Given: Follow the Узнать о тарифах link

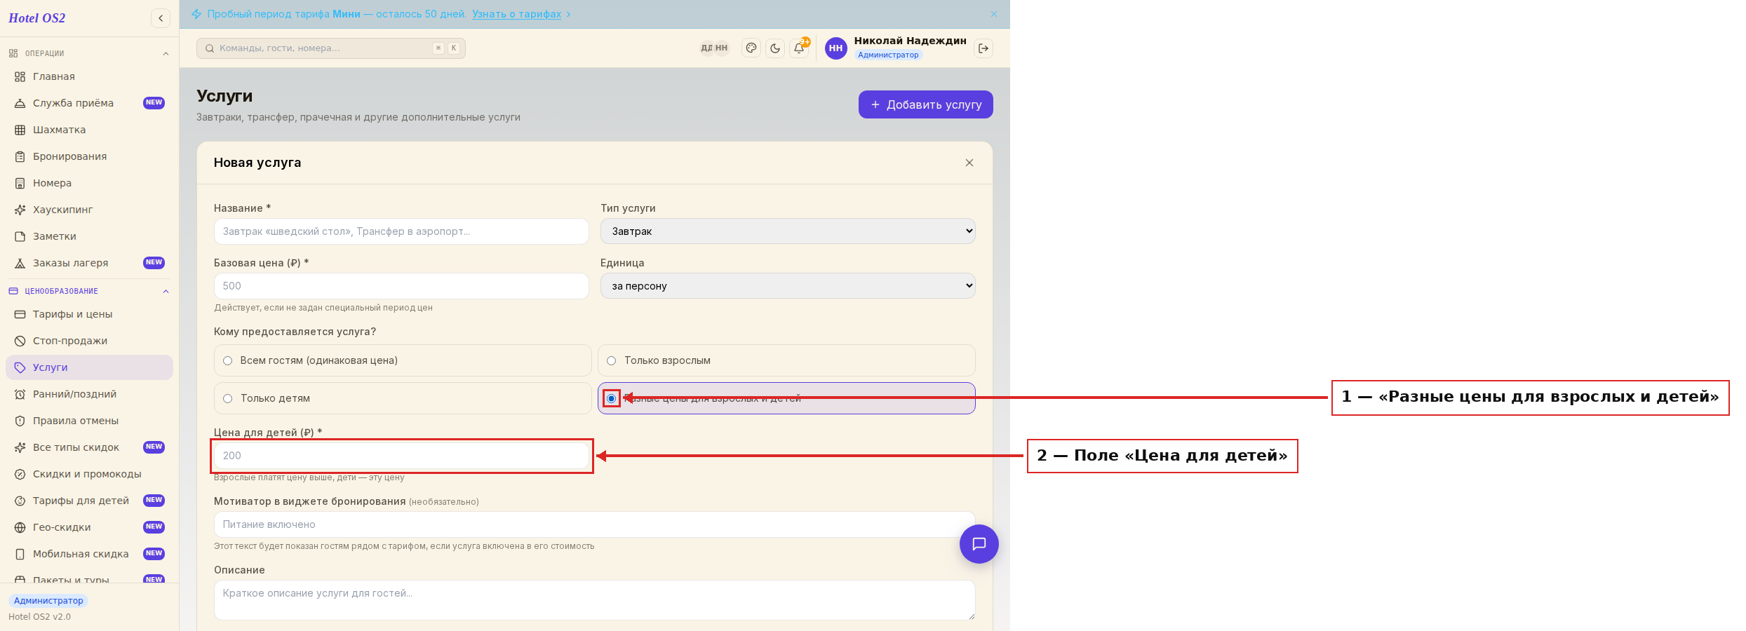Looking at the screenshot, I should (x=516, y=14).
